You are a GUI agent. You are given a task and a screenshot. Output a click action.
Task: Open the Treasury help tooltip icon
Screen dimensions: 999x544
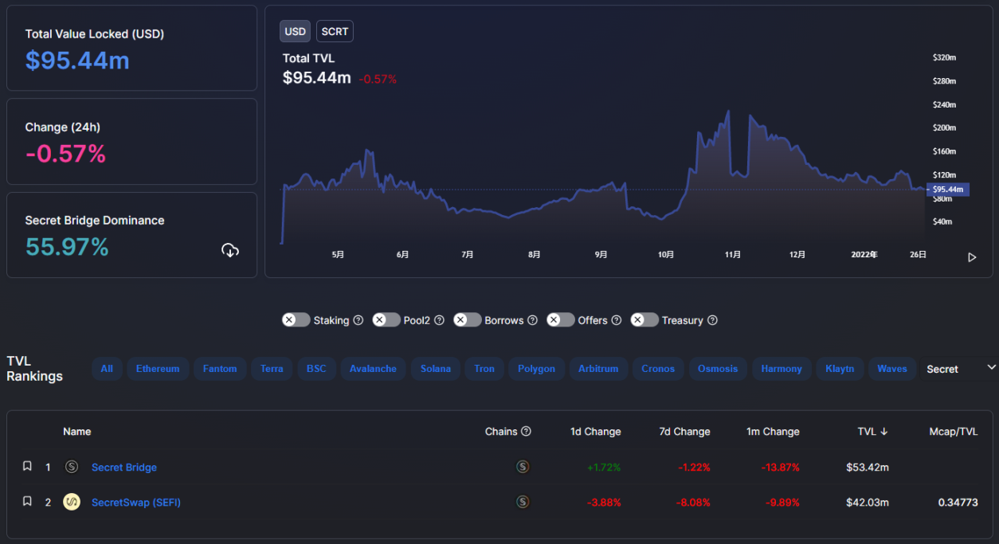[x=712, y=320]
